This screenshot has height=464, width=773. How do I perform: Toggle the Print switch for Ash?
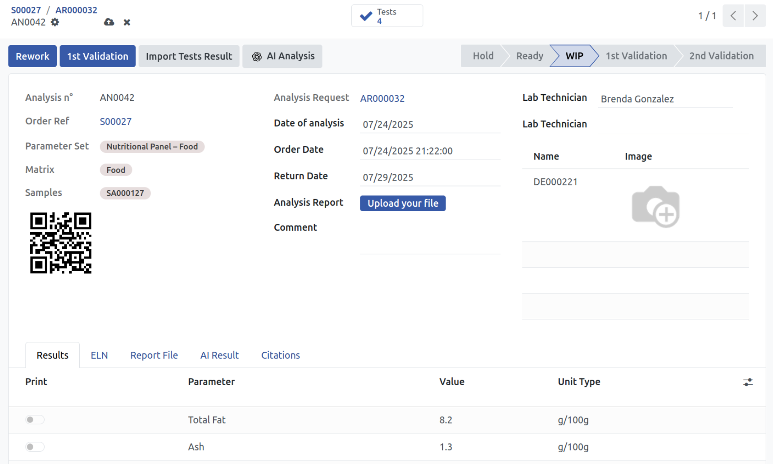pyautogui.click(x=35, y=447)
